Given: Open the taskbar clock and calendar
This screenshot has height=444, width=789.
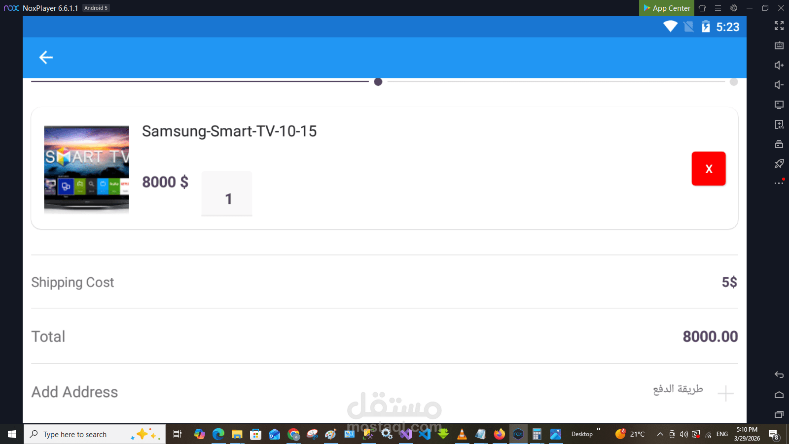Looking at the screenshot, I should click(x=747, y=434).
